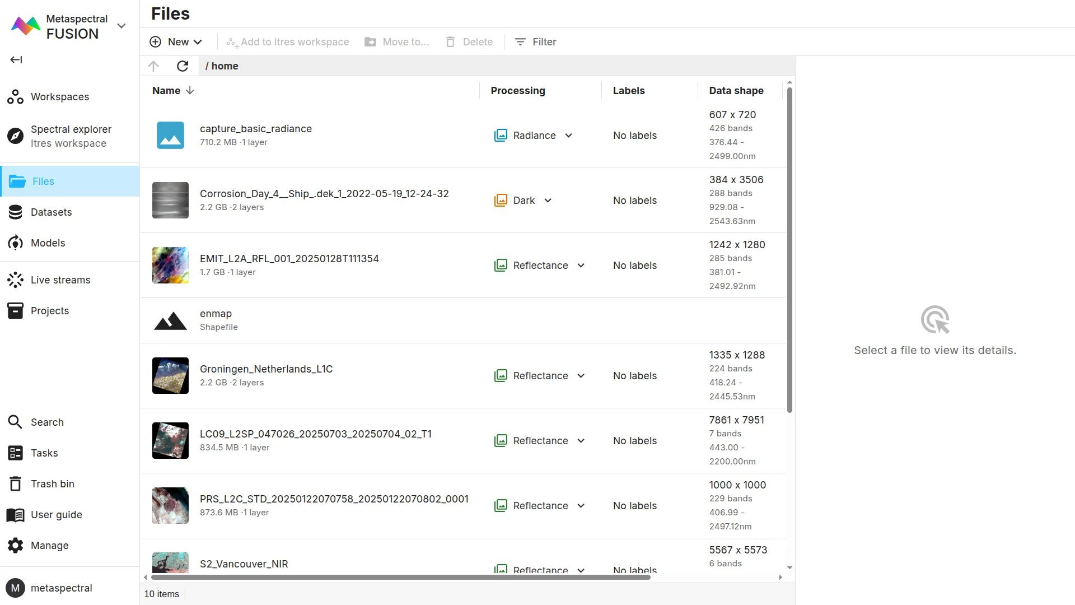Screen dimensions: 1075x605
Task: Click the refresh directory icon
Action: (x=183, y=66)
